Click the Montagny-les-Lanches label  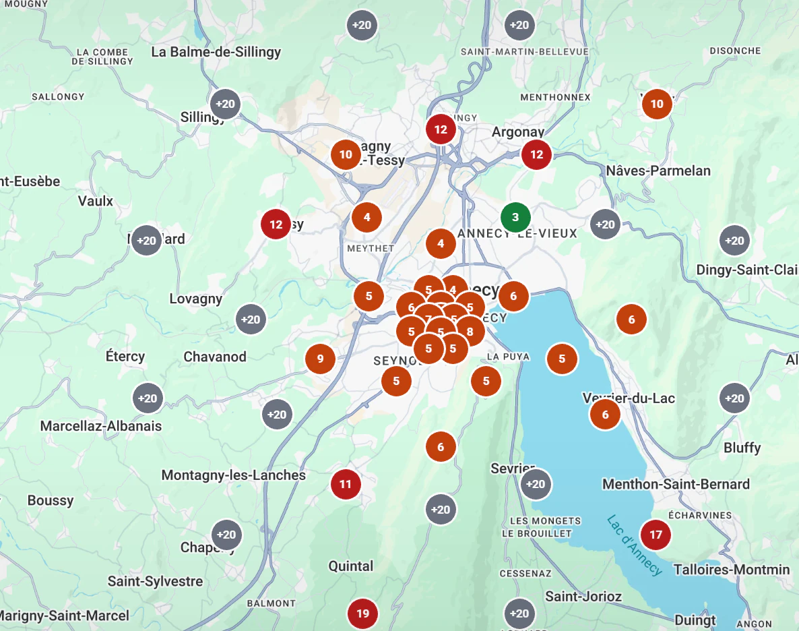click(x=233, y=475)
